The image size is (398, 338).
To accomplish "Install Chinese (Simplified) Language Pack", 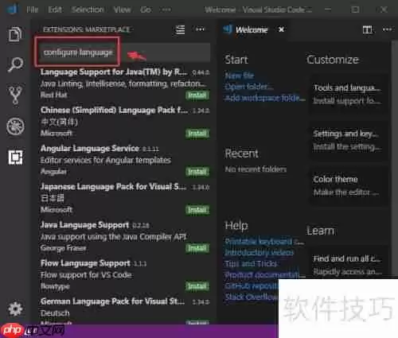I will [x=197, y=134].
